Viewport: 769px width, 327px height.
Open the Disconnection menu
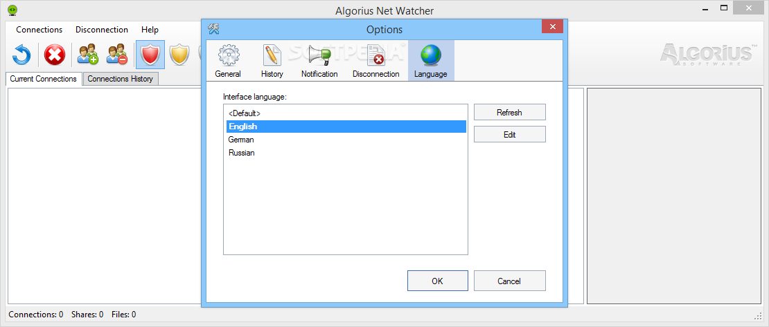[102, 30]
